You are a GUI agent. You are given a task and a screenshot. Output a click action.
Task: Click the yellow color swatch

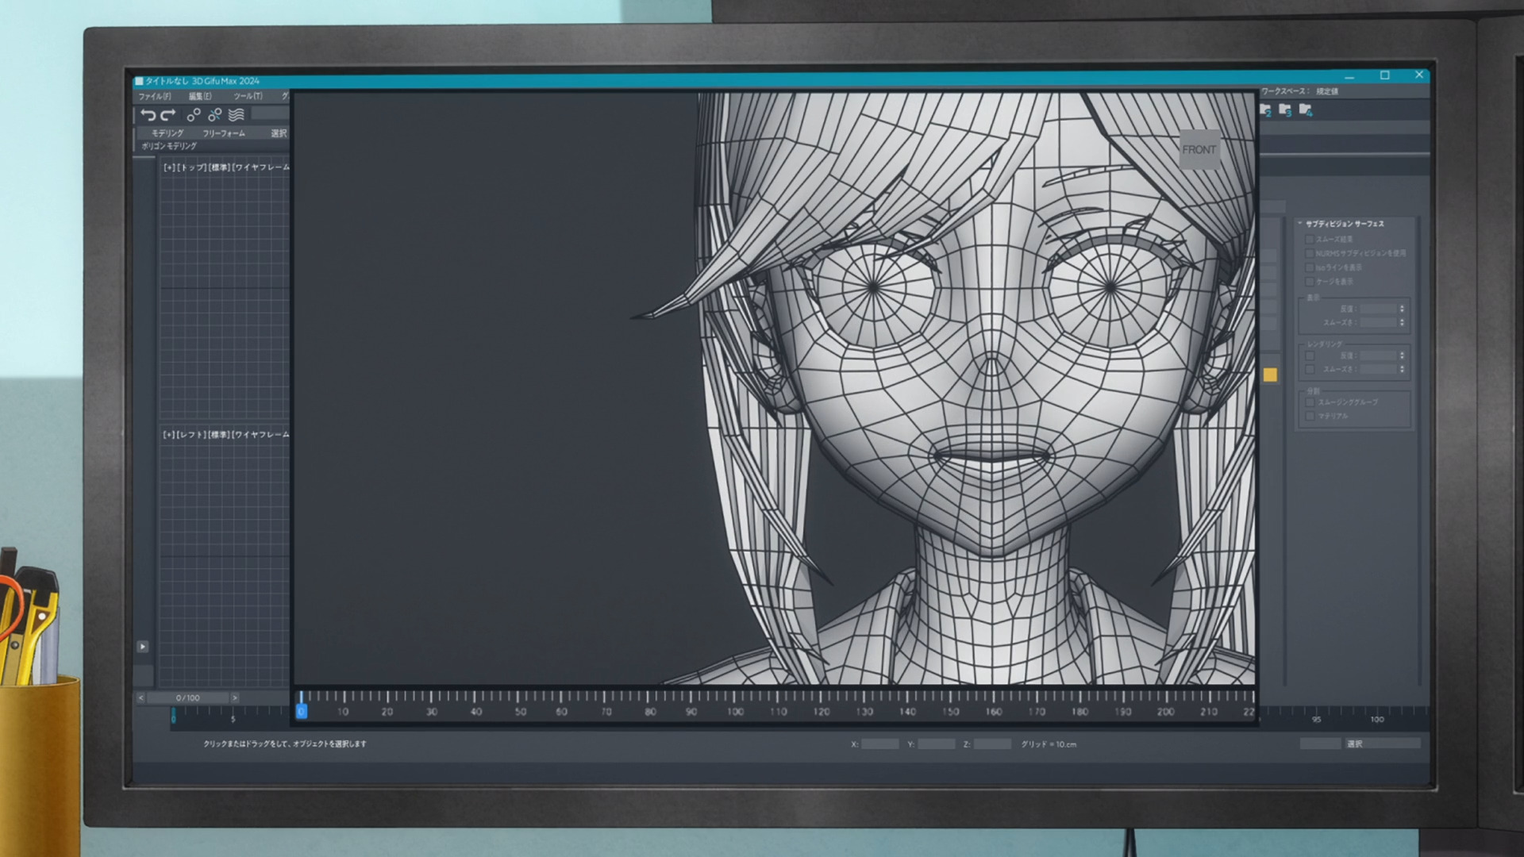tap(1270, 375)
